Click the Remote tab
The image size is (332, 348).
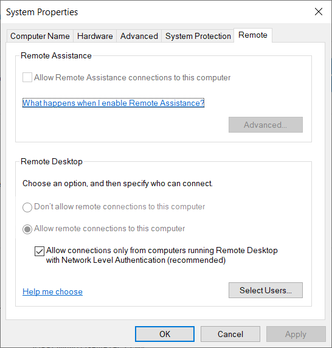tap(253, 35)
